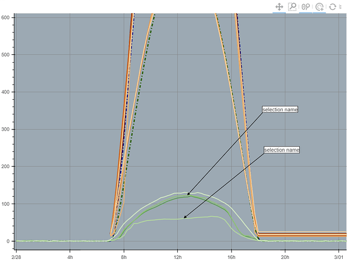Click the 0 y-axis tick label

click(8, 241)
